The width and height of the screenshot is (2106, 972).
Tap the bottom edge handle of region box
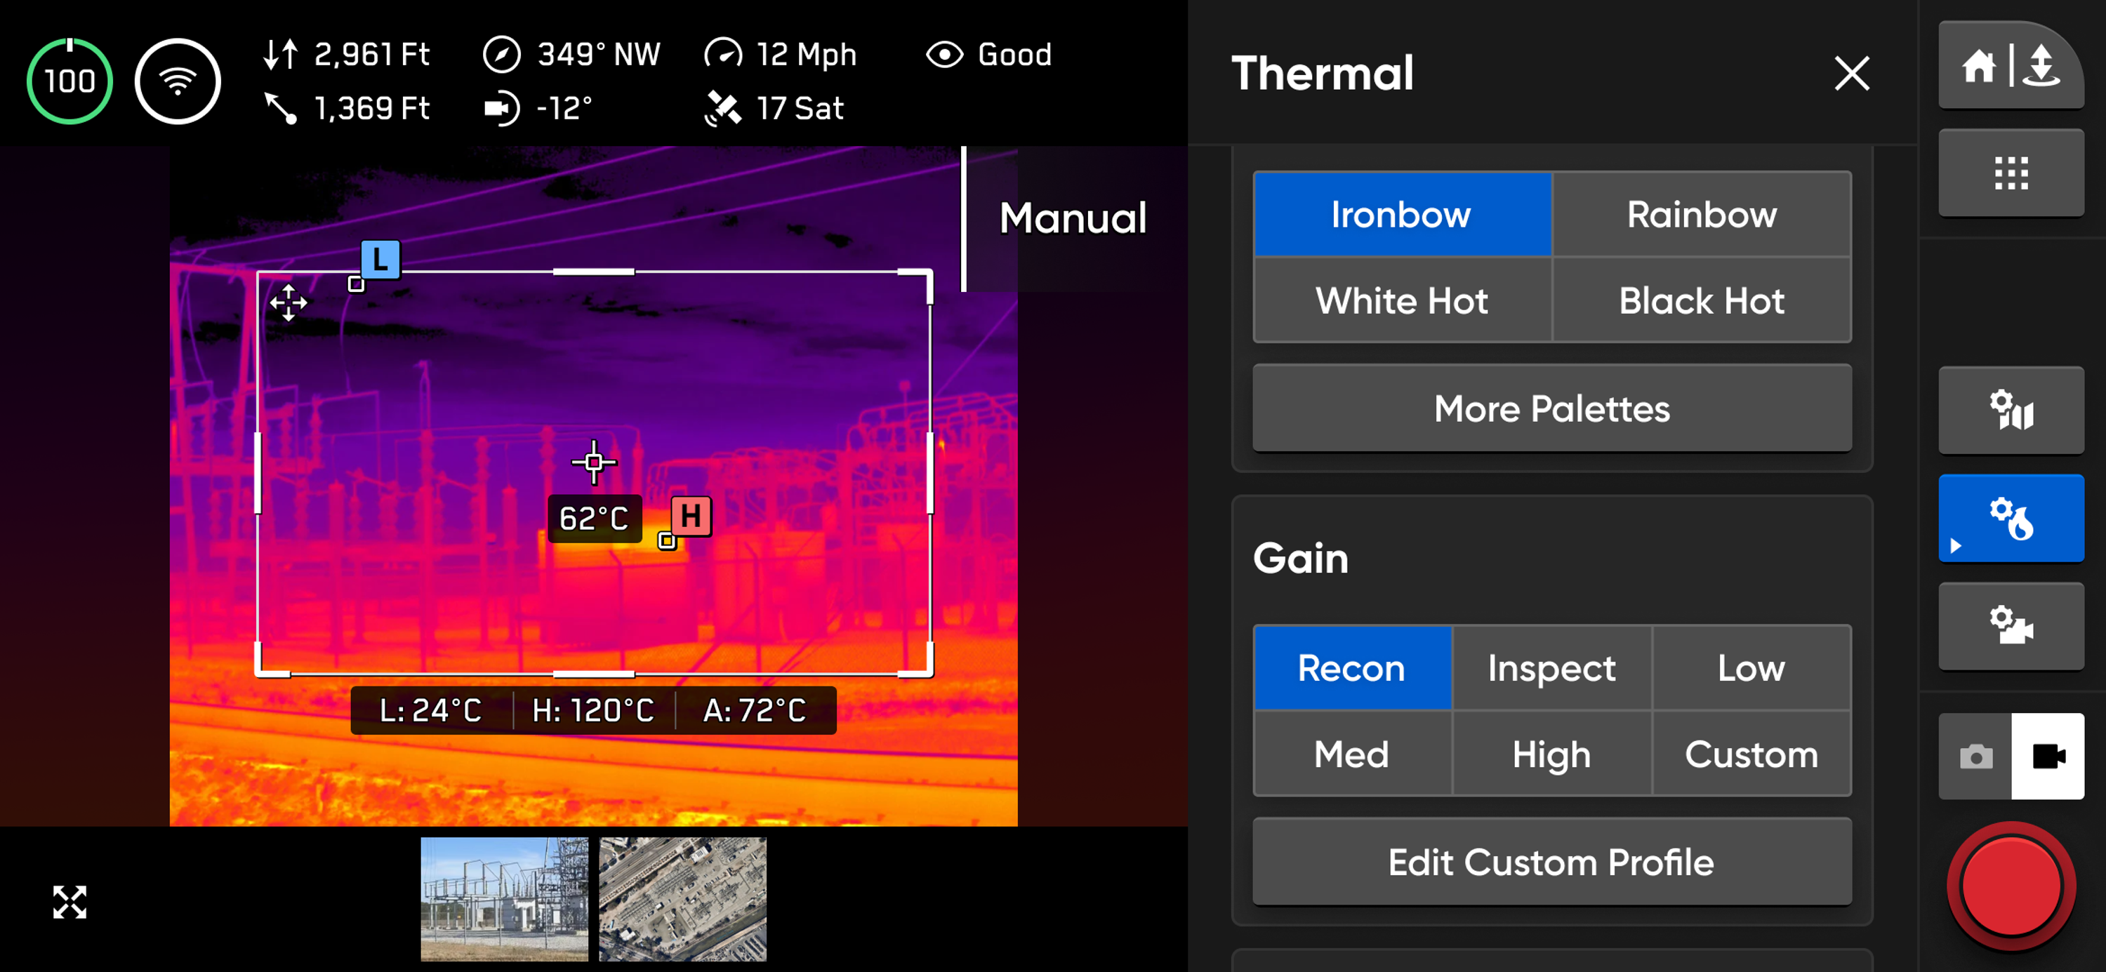593,674
